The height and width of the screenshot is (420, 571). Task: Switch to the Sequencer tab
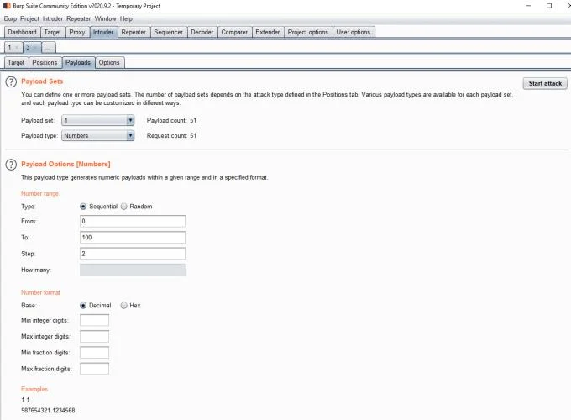[x=168, y=32]
